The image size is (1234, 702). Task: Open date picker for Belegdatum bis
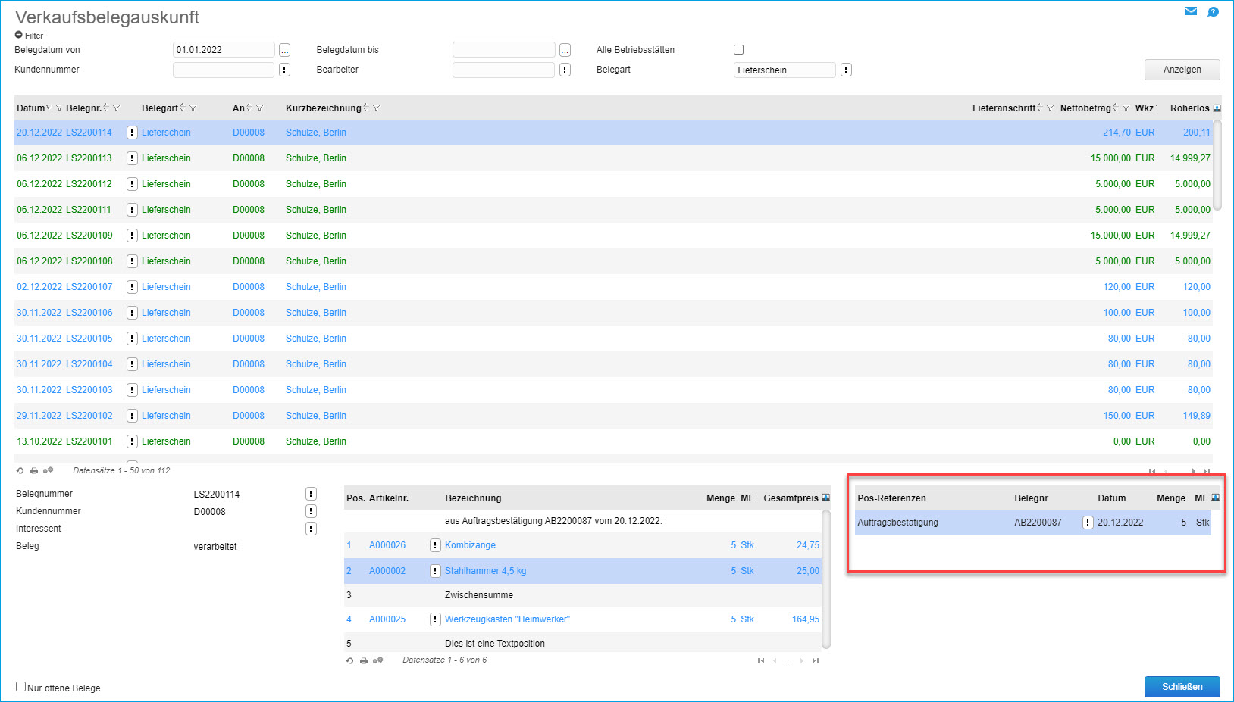(565, 50)
